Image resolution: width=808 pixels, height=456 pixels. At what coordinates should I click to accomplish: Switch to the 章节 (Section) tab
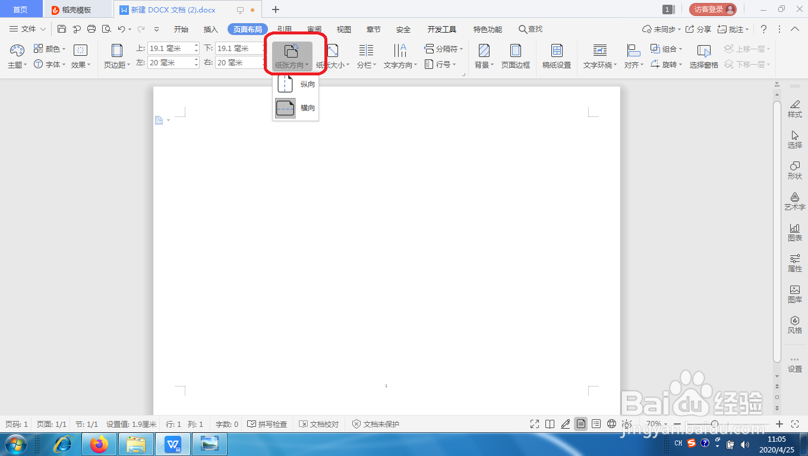(x=374, y=29)
